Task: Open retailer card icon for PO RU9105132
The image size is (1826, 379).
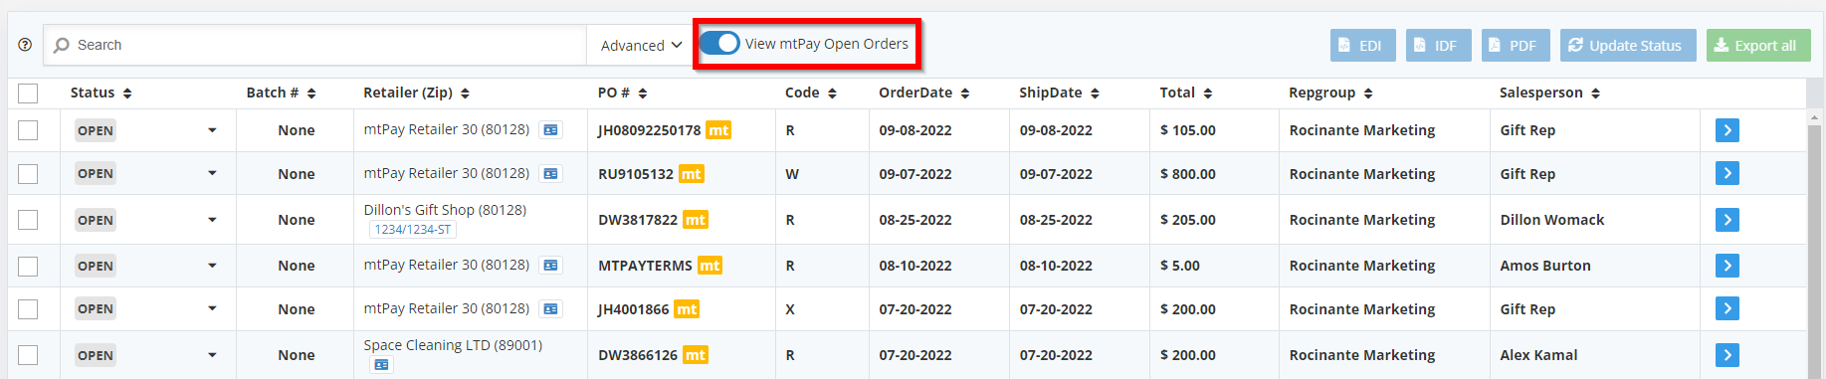Action: click(x=550, y=174)
